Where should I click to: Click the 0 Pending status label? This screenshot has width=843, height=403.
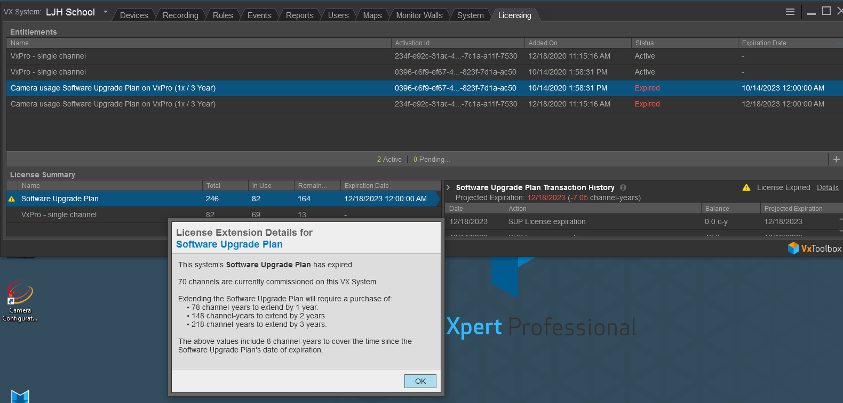(x=432, y=159)
